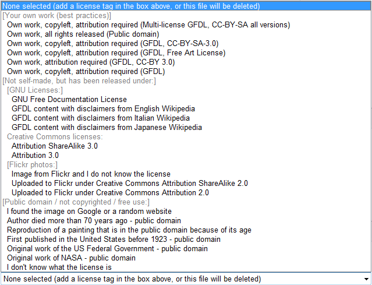Image resolution: width=372 pixels, height=285 pixels.
Task: Choose GFDL with disclaimers from English Wikipedia
Action: point(103,109)
